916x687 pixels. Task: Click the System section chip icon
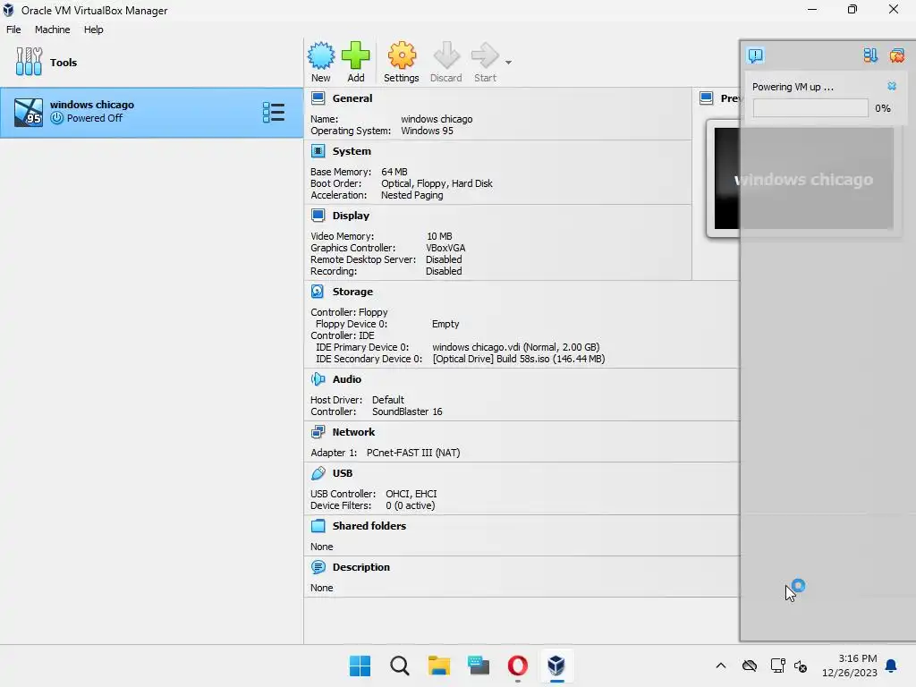click(x=318, y=151)
